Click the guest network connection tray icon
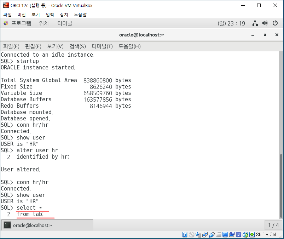The width and height of the screenshot is (284, 239). 255,23
